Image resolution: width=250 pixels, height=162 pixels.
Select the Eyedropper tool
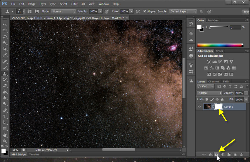[x=5, y=55]
